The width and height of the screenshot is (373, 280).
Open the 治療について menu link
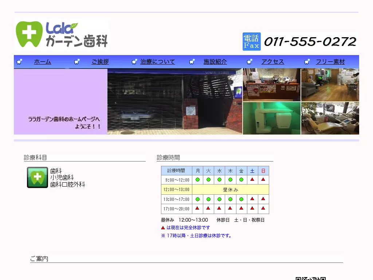(157, 62)
